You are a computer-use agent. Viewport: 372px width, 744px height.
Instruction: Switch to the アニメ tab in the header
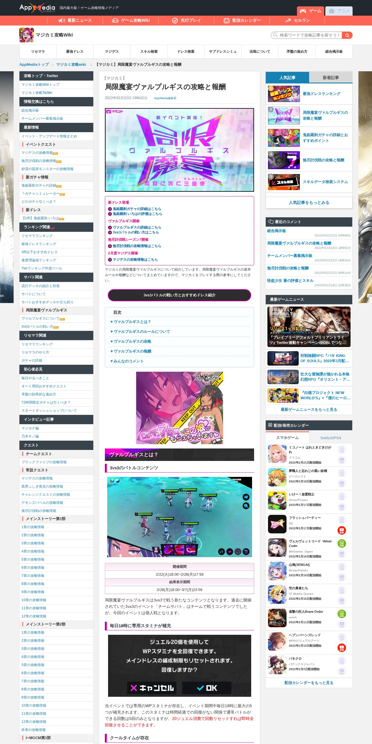339,11
